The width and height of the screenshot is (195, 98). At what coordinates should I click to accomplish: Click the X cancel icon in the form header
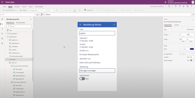coord(80,24)
